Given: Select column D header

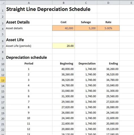Looking at the screenshot, I should [108, 3].
